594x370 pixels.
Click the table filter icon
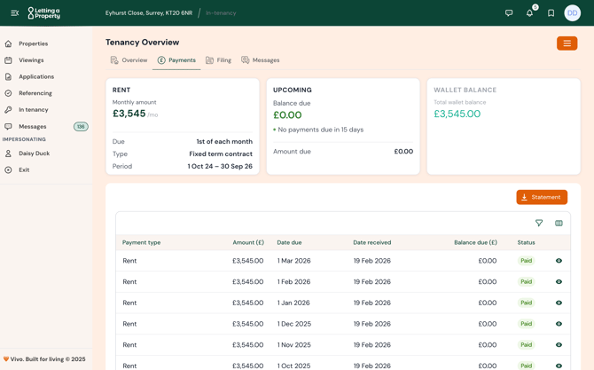[539, 224]
